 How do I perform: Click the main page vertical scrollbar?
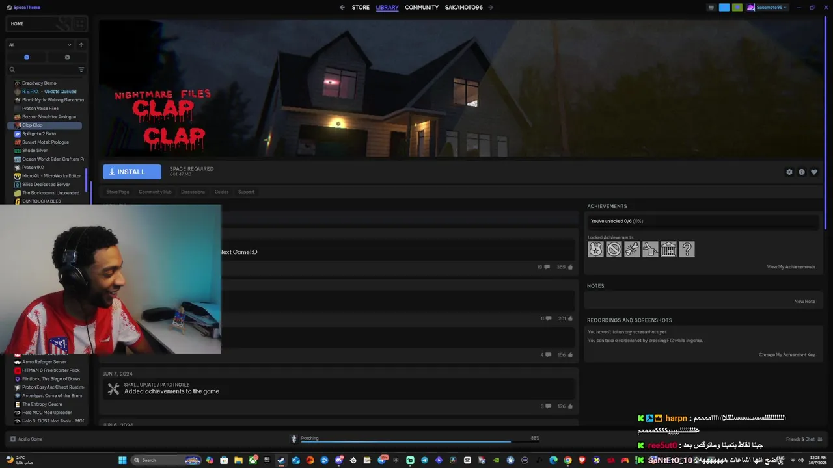pos(825,123)
